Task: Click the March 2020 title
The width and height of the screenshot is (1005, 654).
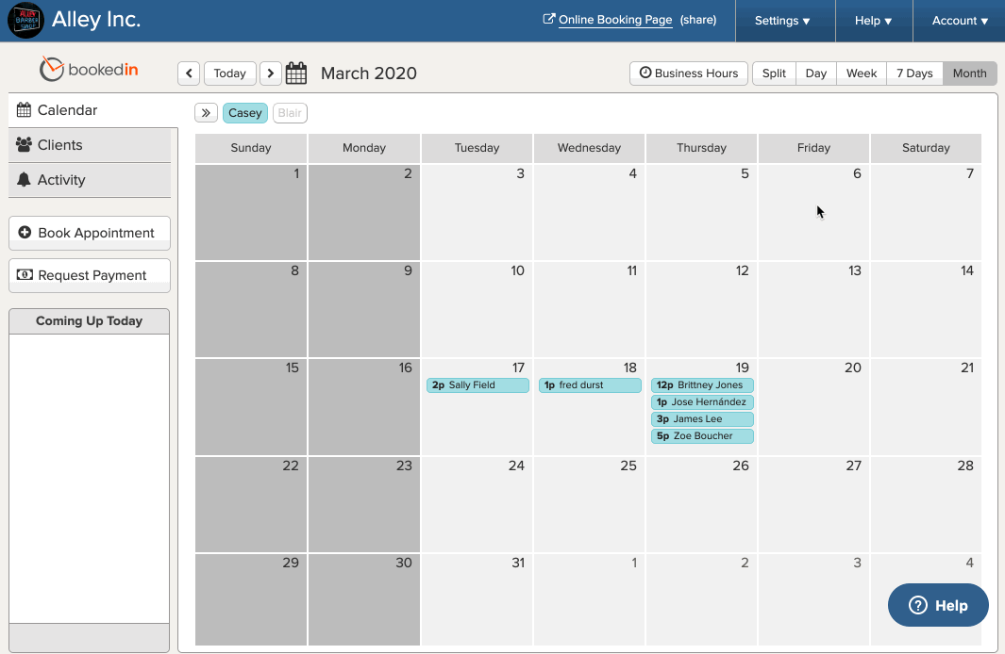Action: pyautogui.click(x=369, y=74)
